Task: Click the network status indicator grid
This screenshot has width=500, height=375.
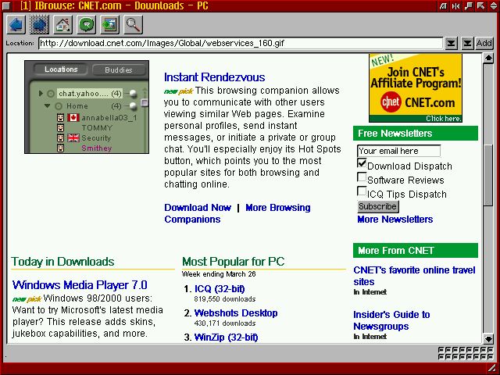Action: [x=466, y=353]
